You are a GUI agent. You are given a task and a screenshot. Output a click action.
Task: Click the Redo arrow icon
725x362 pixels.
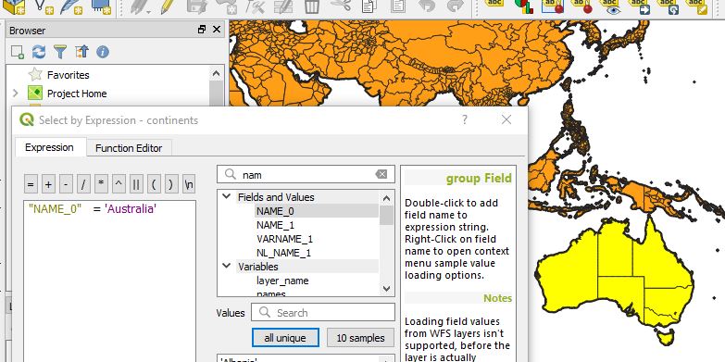point(456,6)
